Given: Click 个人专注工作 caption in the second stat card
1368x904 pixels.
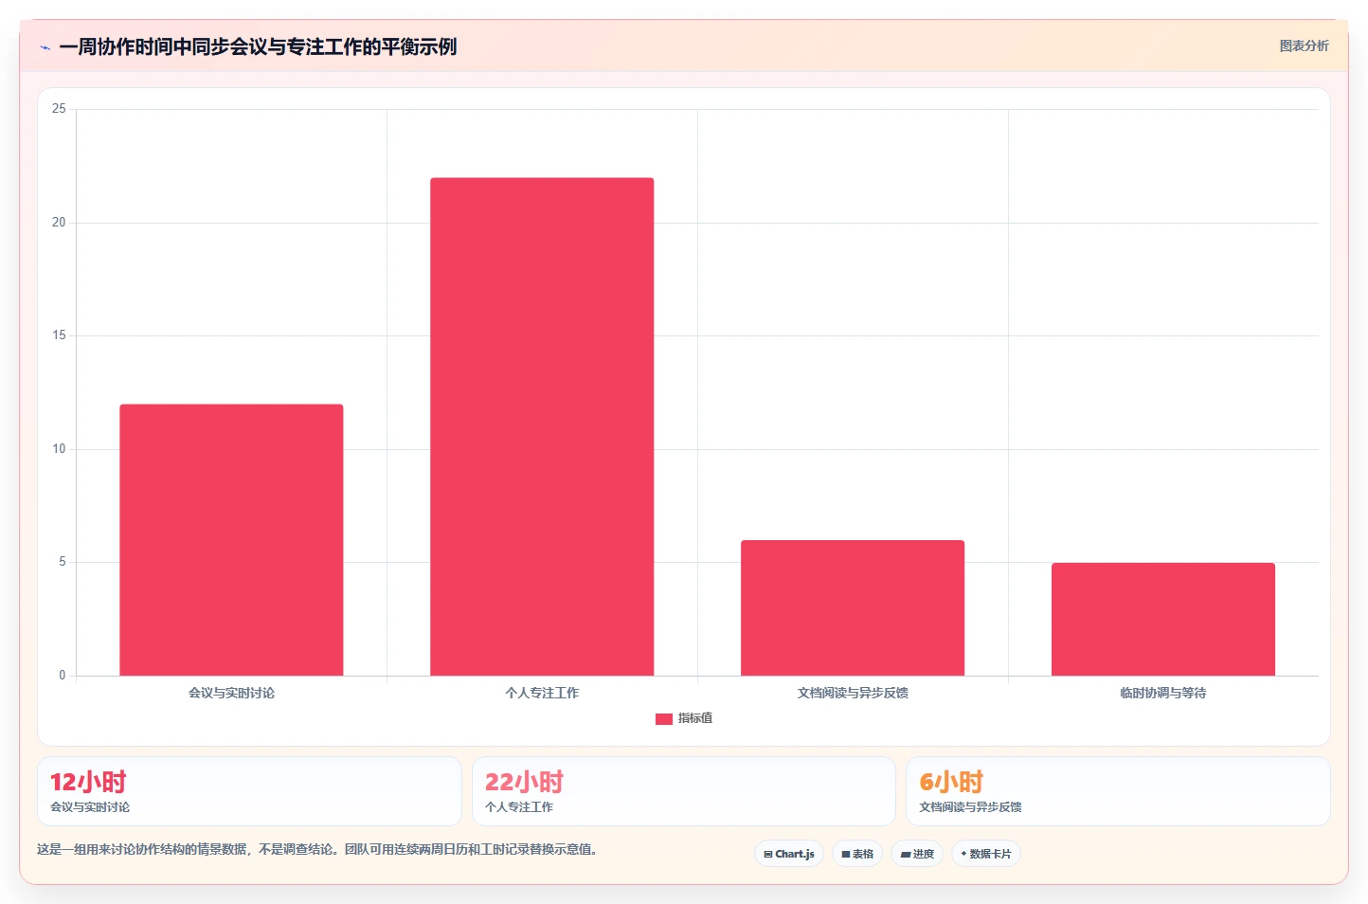Looking at the screenshot, I should [519, 807].
